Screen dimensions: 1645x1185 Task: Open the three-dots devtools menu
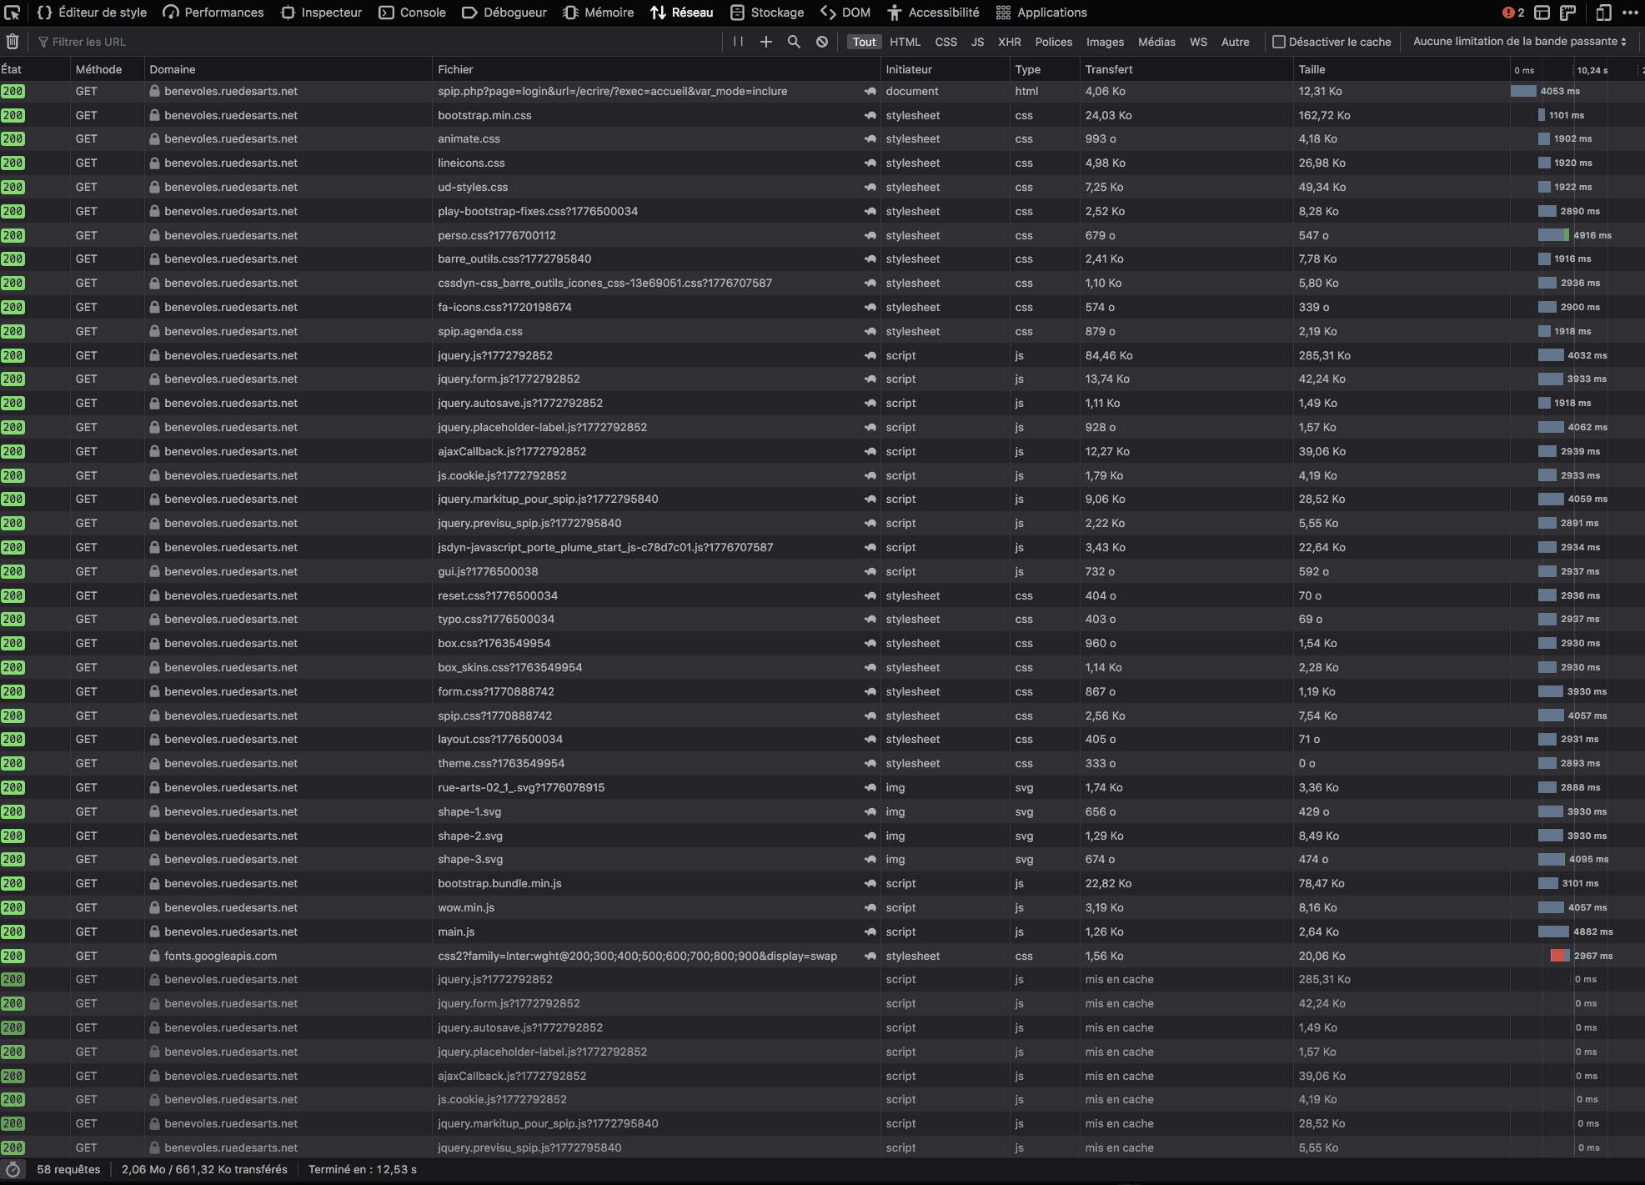(x=1630, y=13)
